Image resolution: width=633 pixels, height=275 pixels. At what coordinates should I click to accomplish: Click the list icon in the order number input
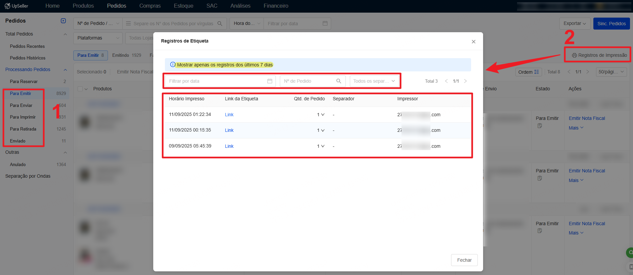pyautogui.click(x=128, y=24)
